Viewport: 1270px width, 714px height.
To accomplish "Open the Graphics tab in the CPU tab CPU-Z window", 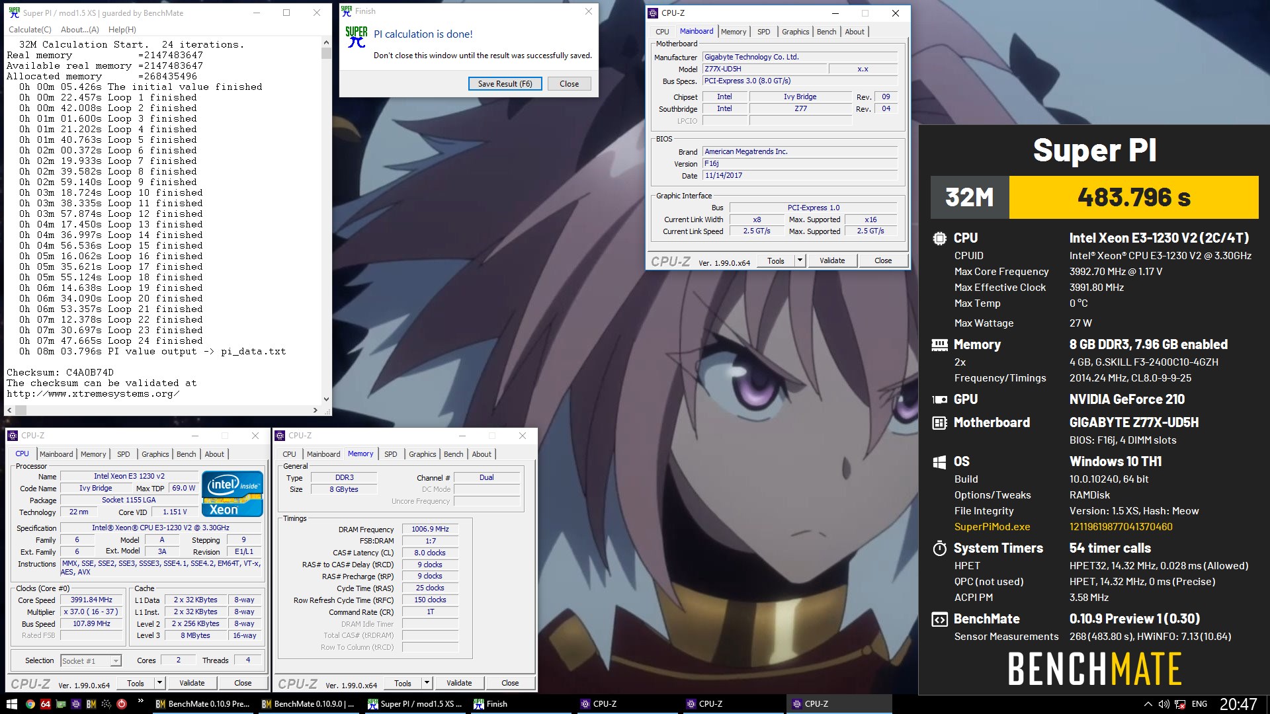I will pyautogui.click(x=155, y=454).
